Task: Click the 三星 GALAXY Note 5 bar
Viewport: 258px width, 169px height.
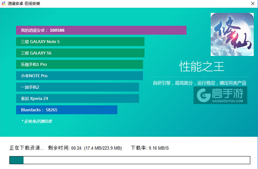Action: coord(80,42)
